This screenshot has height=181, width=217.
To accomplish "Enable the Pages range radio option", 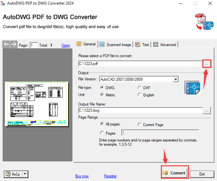I will (x=102, y=133).
